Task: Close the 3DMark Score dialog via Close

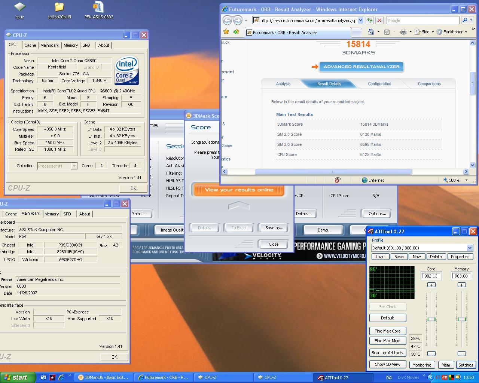Action: coord(274,244)
